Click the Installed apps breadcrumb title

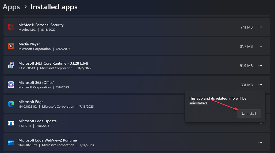54,7
